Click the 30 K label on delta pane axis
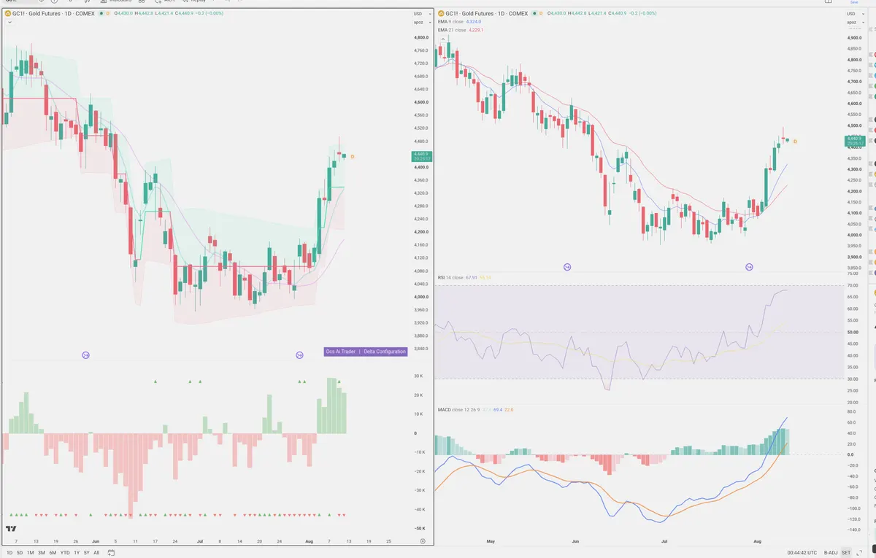 418,376
